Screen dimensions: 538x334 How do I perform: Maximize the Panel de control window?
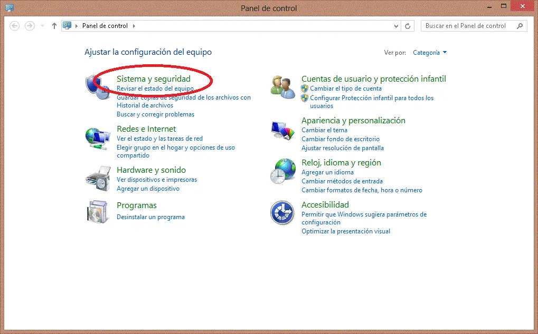point(504,6)
